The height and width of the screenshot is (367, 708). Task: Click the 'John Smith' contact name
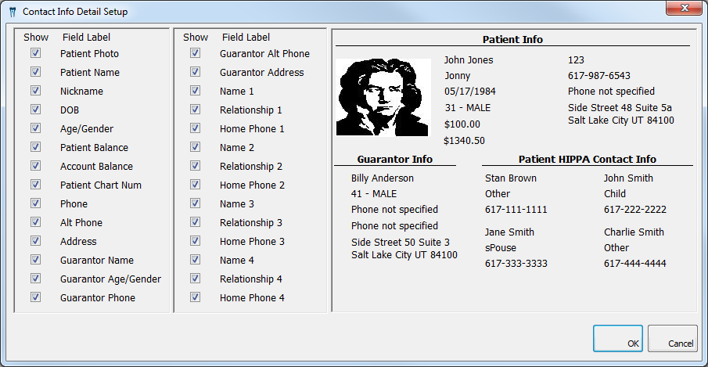628,178
